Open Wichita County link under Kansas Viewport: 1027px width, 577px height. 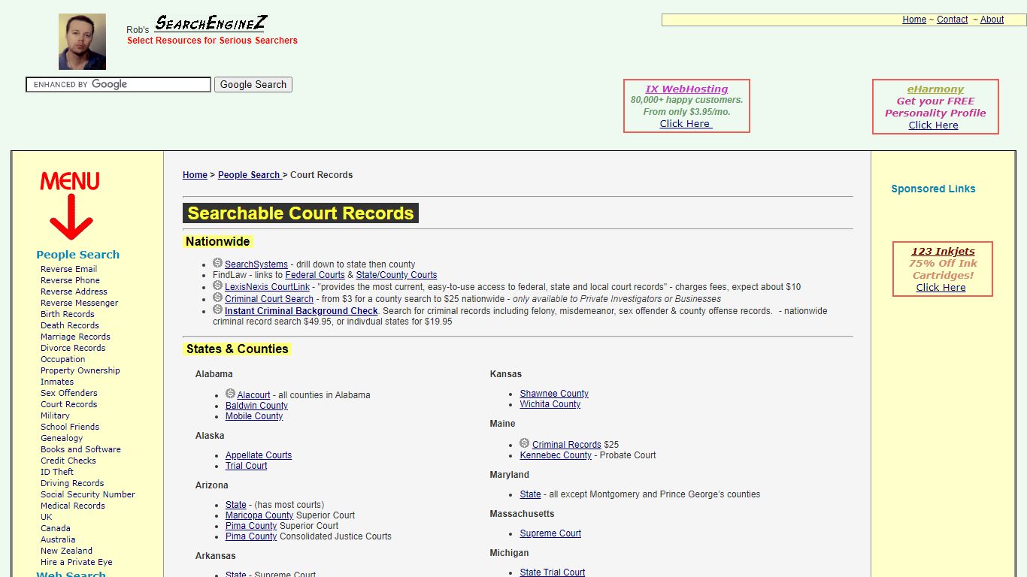point(550,404)
